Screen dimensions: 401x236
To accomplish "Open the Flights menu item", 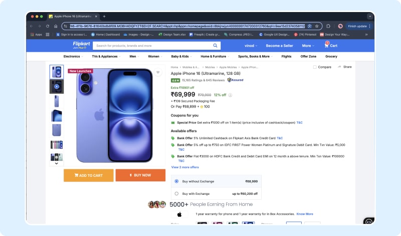I will (x=286, y=56).
